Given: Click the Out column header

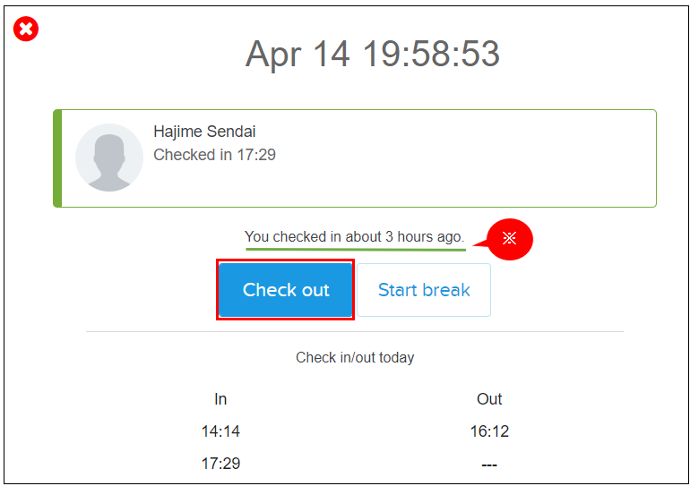Looking at the screenshot, I should (x=489, y=399).
